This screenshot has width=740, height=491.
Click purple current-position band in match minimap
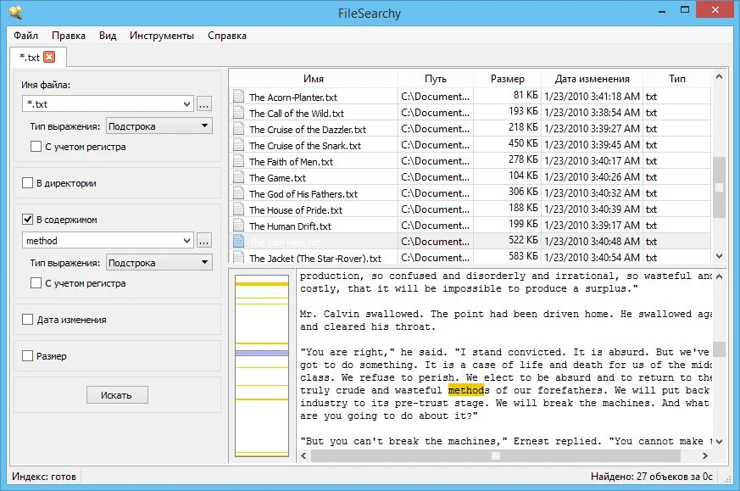click(x=262, y=353)
